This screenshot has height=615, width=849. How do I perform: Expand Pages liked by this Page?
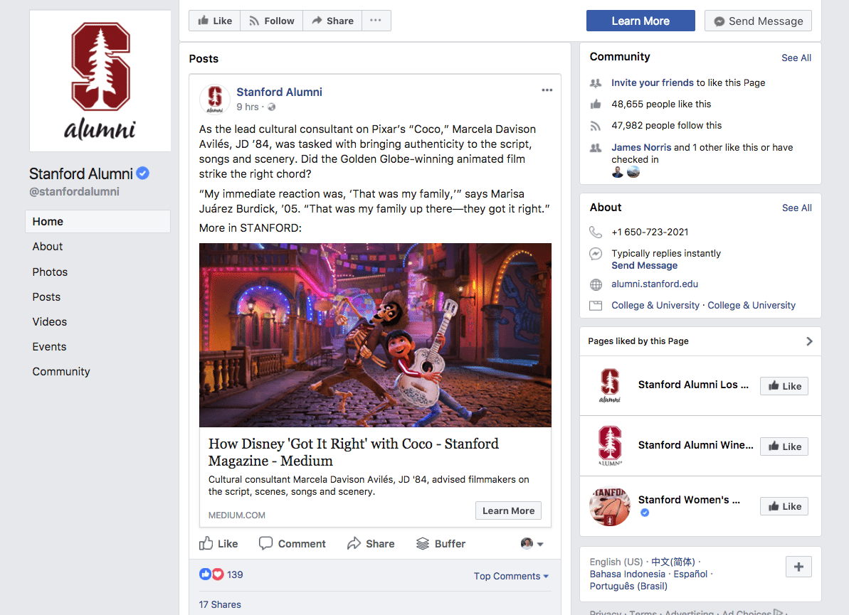tap(808, 341)
